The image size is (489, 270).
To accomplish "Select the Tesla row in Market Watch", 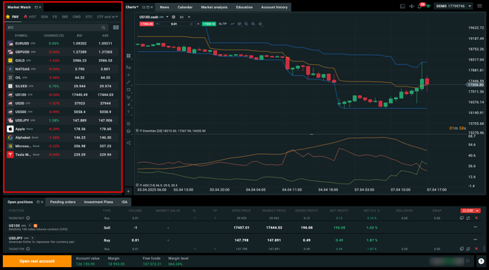I will coord(62,155).
